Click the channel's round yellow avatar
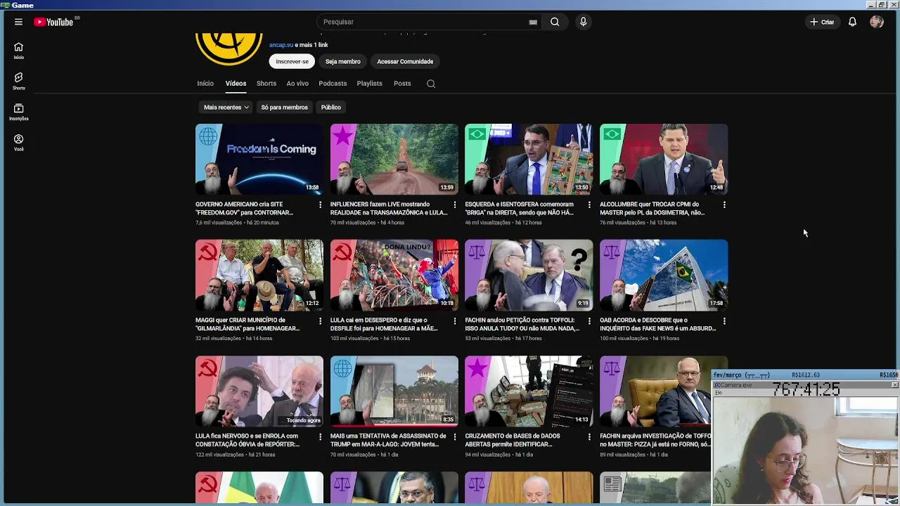This screenshot has height=506, width=900. pos(229,48)
